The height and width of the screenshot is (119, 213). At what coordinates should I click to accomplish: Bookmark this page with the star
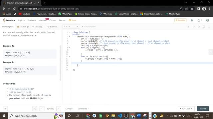click(x=192, y=9)
